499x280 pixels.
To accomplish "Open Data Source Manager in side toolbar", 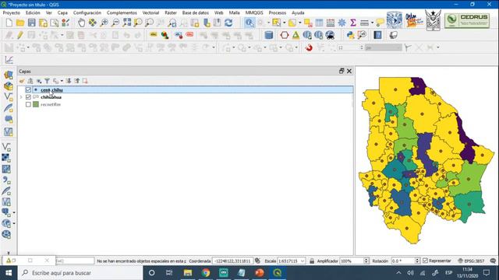I will 9,75.
